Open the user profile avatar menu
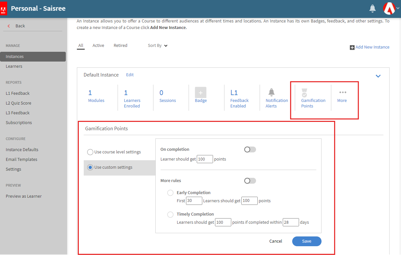The height and width of the screenshot is (255, 401). (389, 8)
